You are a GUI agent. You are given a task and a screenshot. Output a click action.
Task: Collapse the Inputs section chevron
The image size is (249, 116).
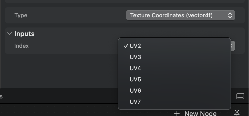click(10, 34)
